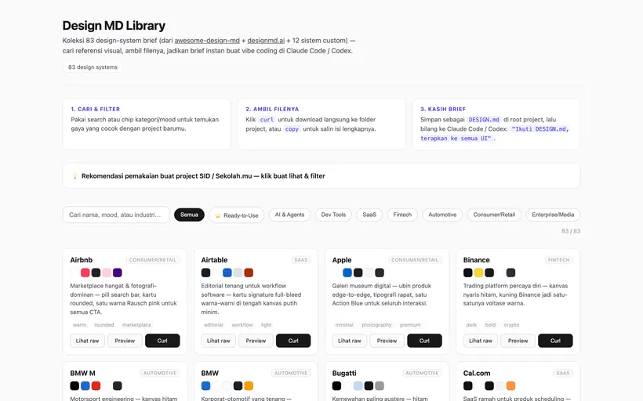Click the SAAS badge on Airtable card
The width and height of the screenshot is (643, 401).
[300, 260]
